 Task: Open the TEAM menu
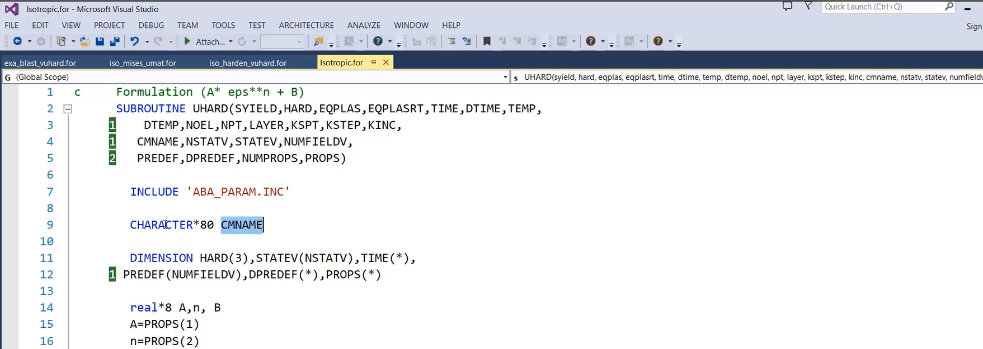click(x=187, y=25)
